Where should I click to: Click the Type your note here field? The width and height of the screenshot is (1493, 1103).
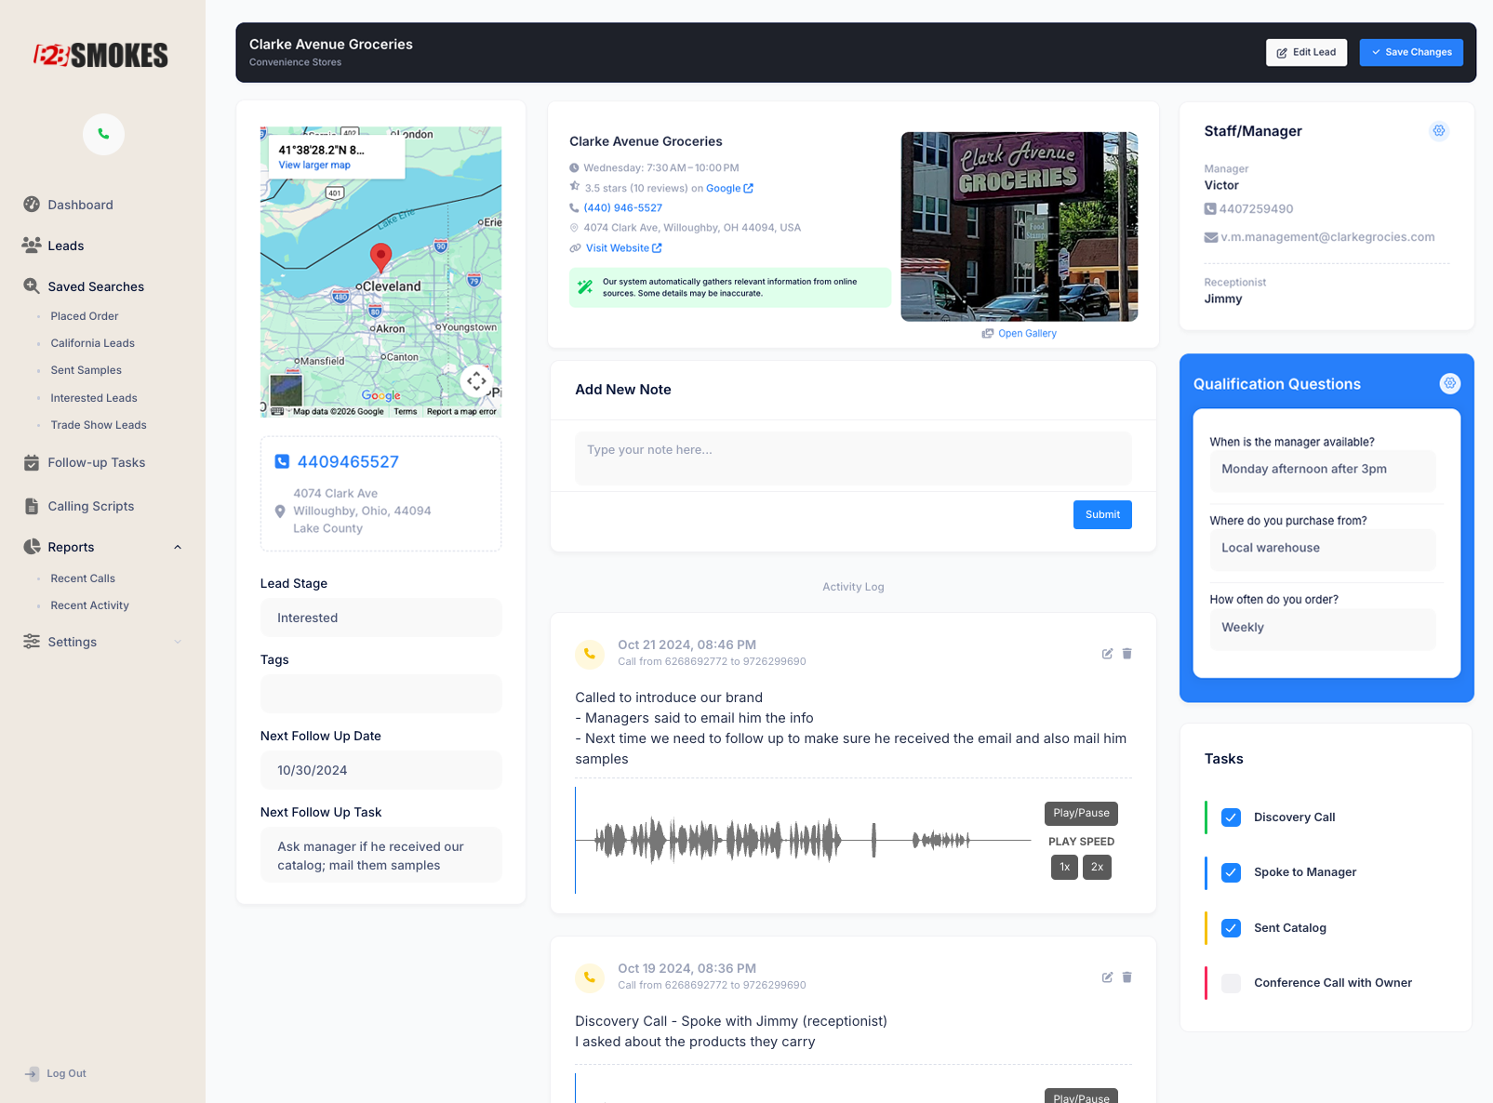[853, 458]
